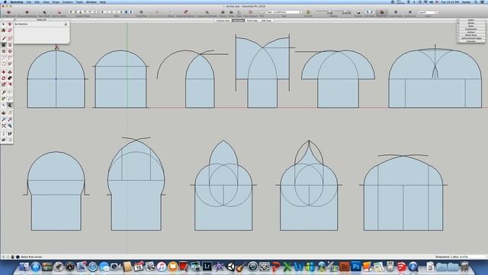Activate the Scale tool
The width and height of the screenshot is (488, 275).
click(x=3, y=85)
